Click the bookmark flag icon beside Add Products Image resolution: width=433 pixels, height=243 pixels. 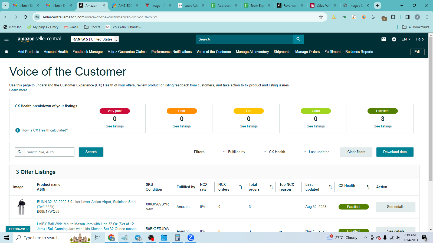click(6, 52)
